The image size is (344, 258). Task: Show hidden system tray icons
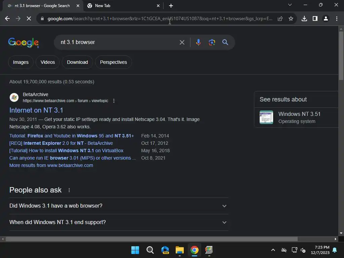[273, 250]
